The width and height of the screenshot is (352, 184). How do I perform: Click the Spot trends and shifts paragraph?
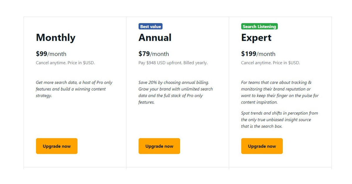(279, 120)
